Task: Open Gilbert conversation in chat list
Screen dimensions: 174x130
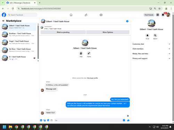Action: tap(18, 27)
